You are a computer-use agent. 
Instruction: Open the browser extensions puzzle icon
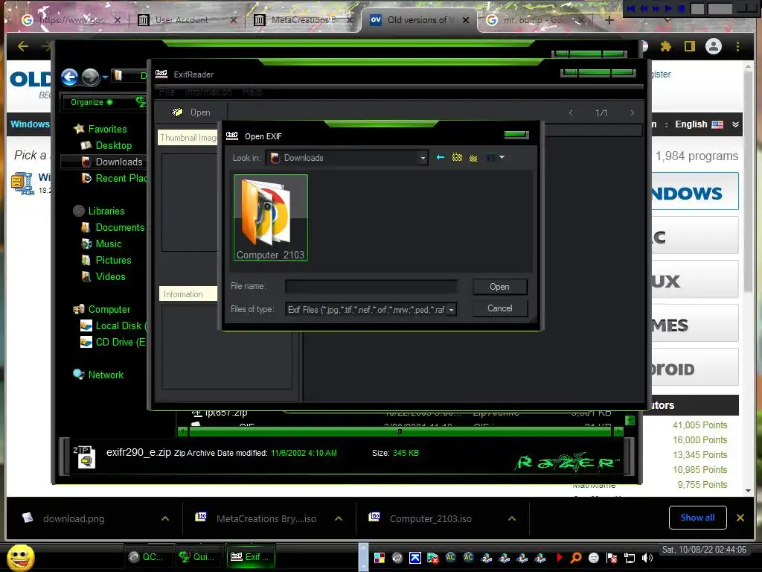coord(665,46)
